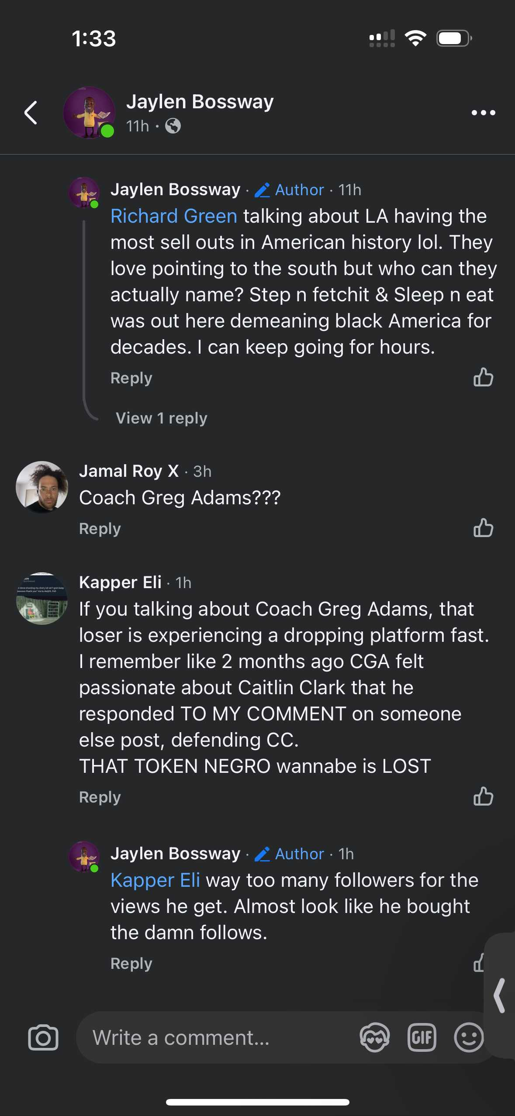Open the emoji smiley picker
515x1116 pixels.
pos(468,1037)
